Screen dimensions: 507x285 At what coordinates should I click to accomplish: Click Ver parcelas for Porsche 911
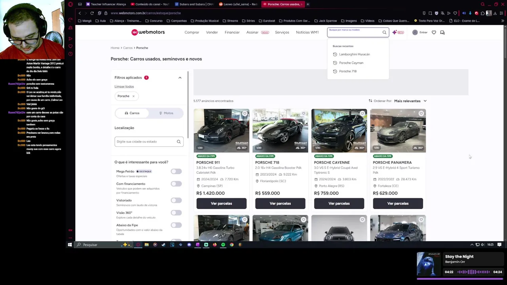pyautogui.click(x=221, y=203)
